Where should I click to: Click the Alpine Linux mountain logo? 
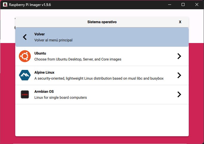(25, 75)
